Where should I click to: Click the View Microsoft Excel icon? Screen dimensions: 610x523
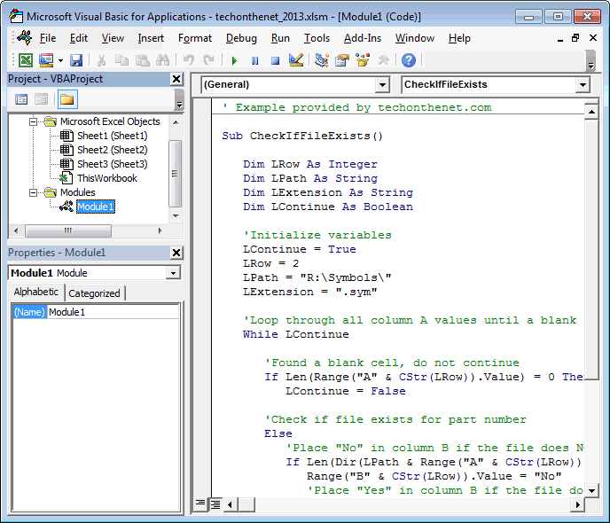tap(26, 60)
